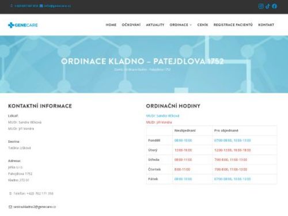
Task: Open the Aktuality menu item
Action: click(x=155, y=25)
